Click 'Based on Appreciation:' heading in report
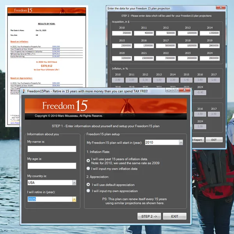This screenshot has width=234, height=234. 21,78
